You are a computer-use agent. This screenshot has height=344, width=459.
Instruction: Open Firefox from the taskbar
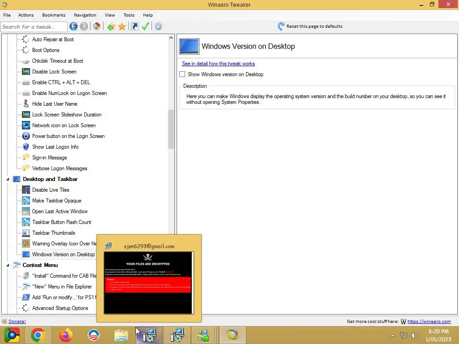65,335
